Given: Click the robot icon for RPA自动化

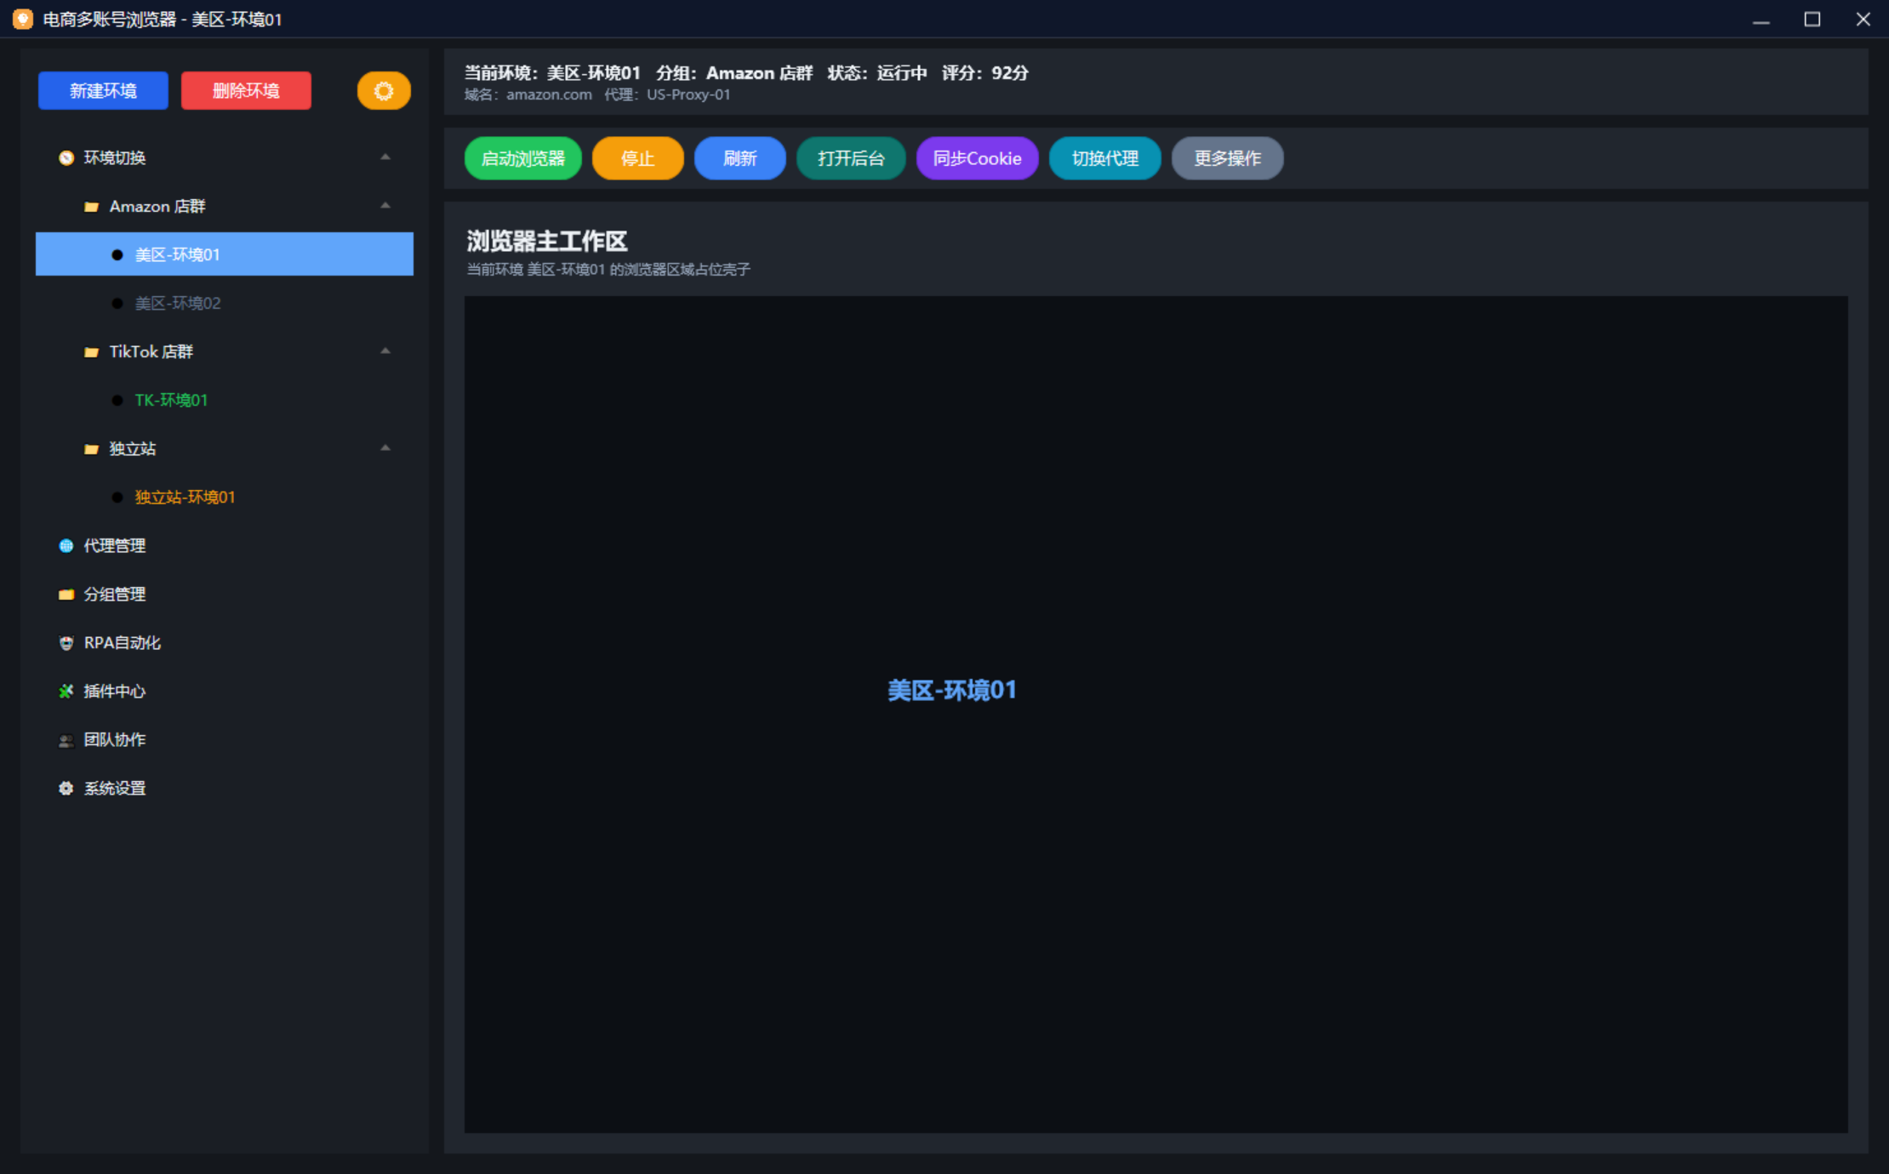Looking at the screenshot, I should click(x=66, y=643).
